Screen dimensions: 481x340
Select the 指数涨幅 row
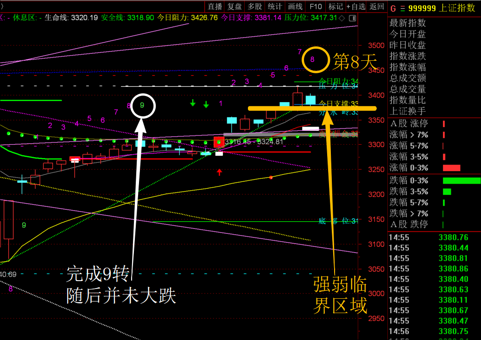click(434, 67)
